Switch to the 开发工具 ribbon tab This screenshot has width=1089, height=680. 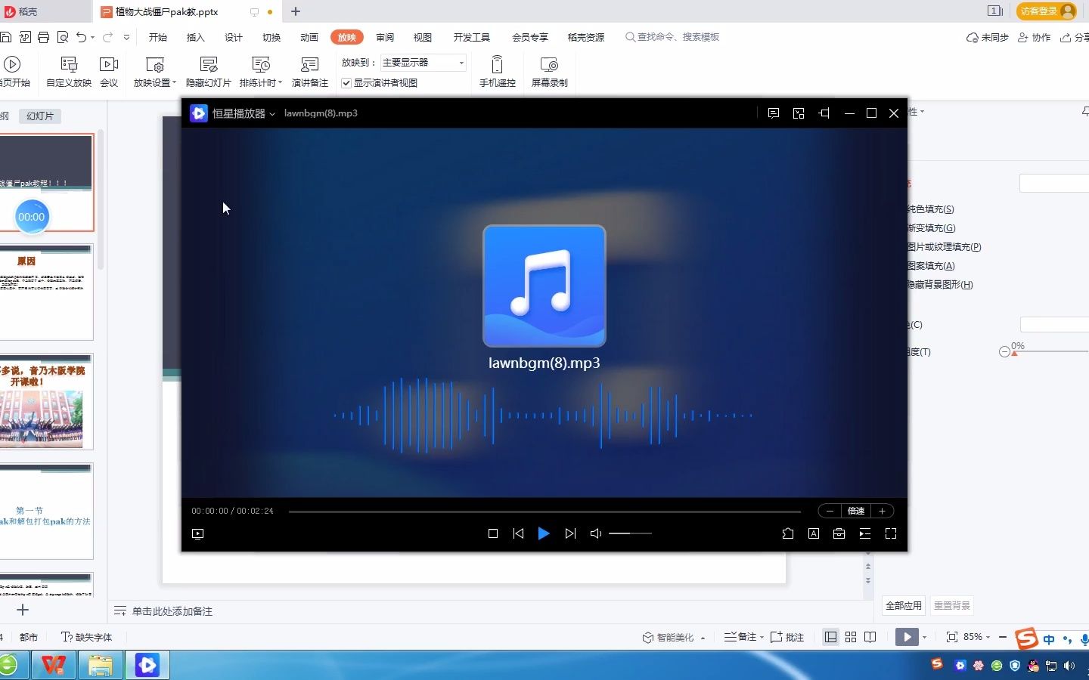click(471, 36)
